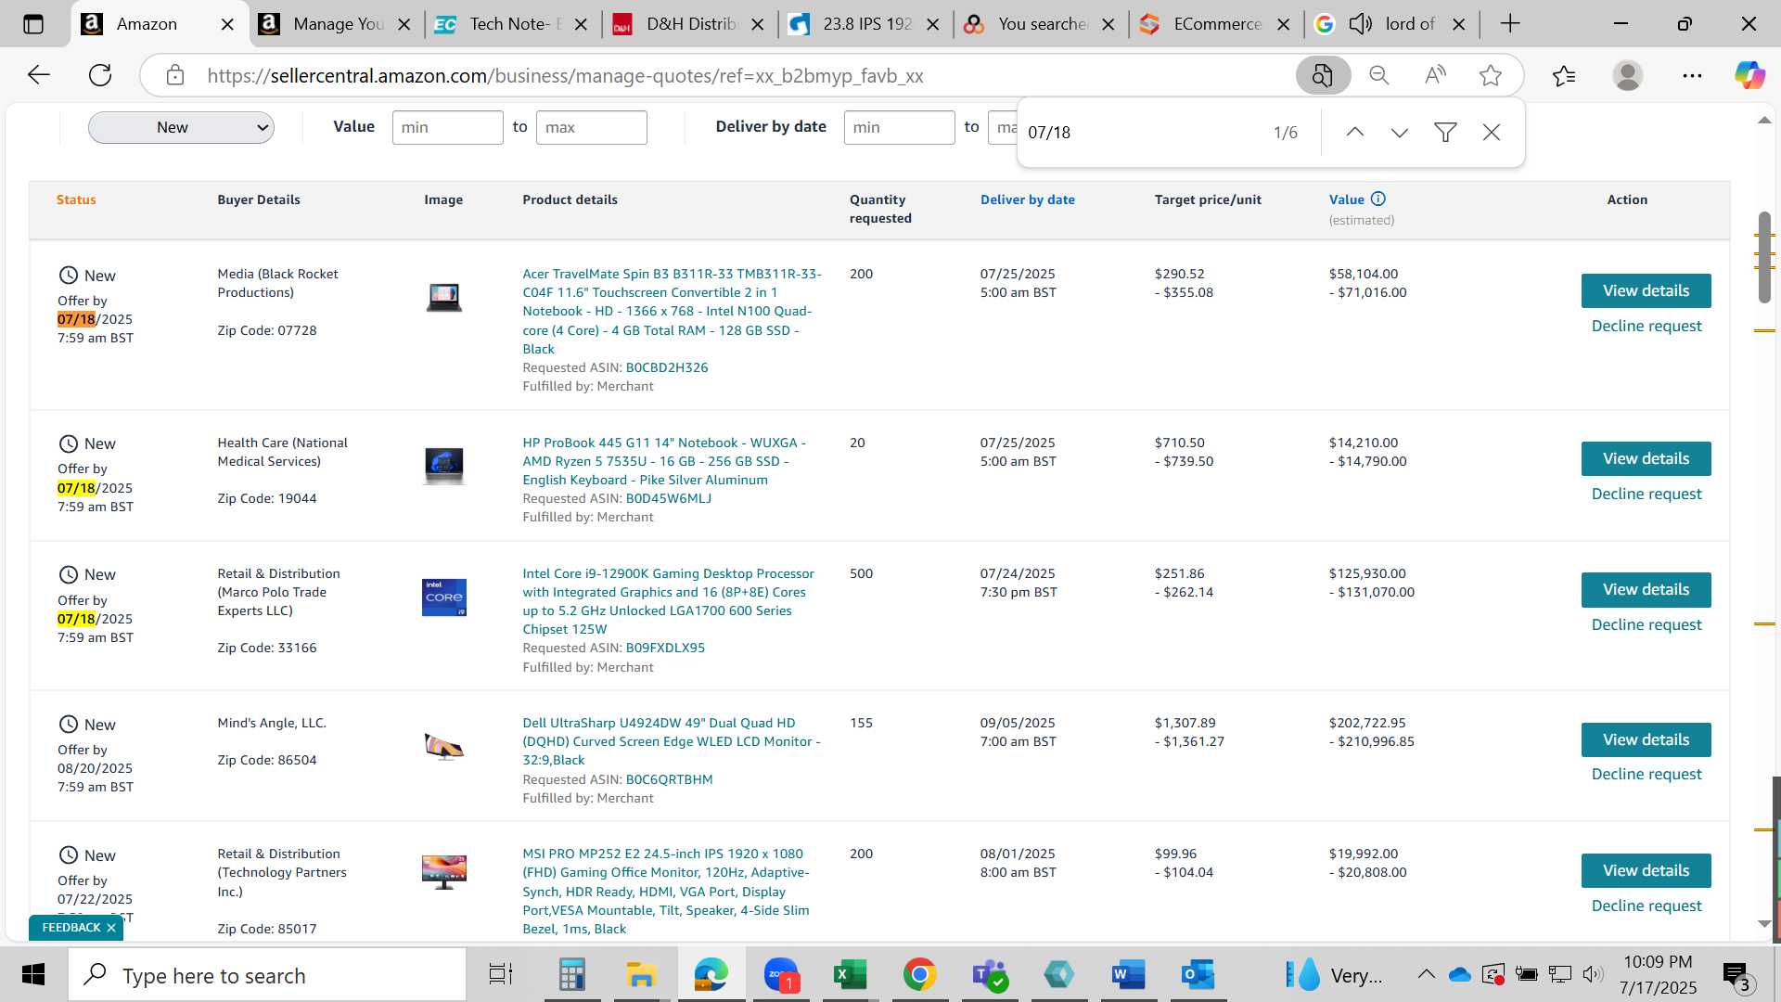1781x1002 pixels.
Task: Click the page vertical scrollbar thumb
Action: 1764,257
